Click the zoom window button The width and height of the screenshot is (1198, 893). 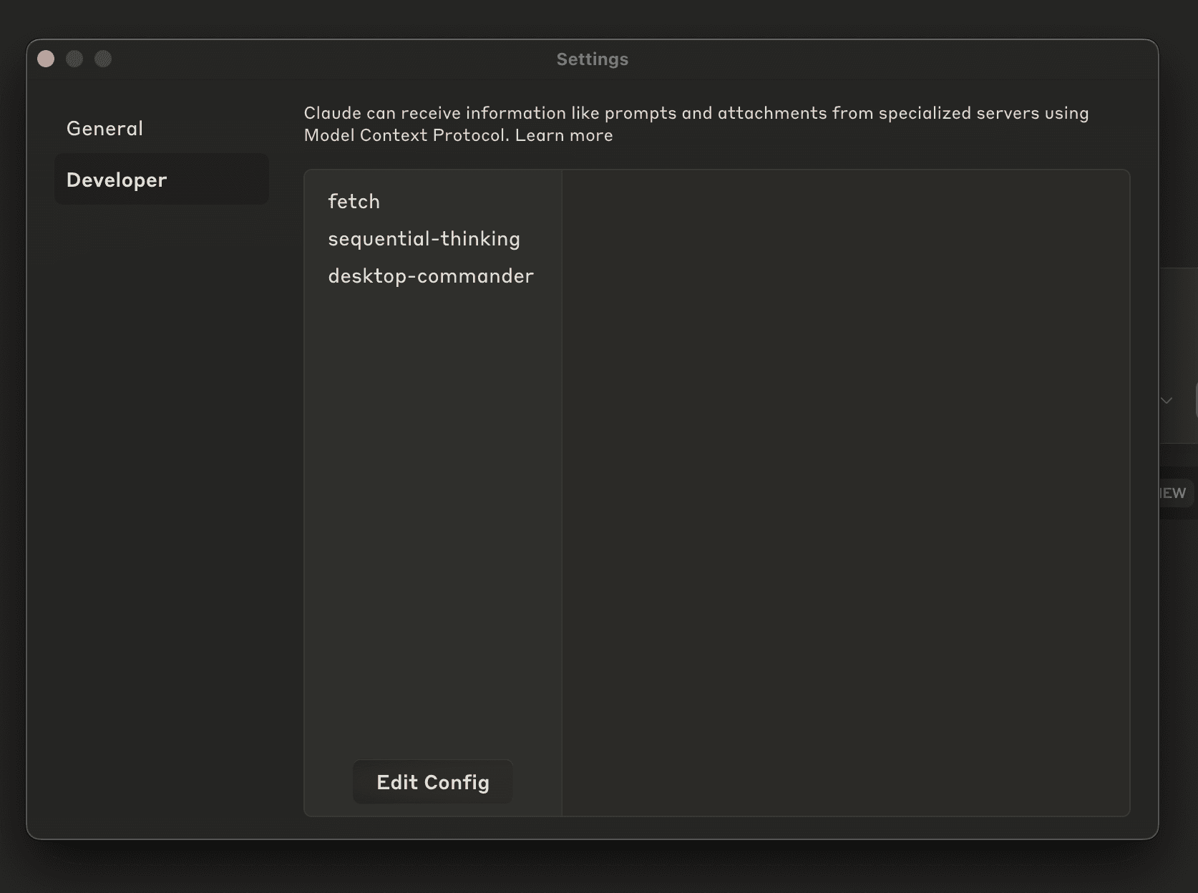click(x=103, y=59)
